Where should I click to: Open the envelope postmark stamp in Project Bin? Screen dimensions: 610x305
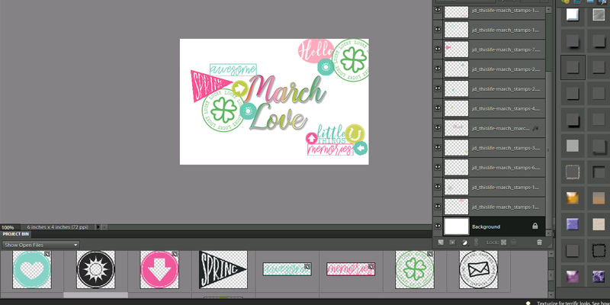[479, 269]
